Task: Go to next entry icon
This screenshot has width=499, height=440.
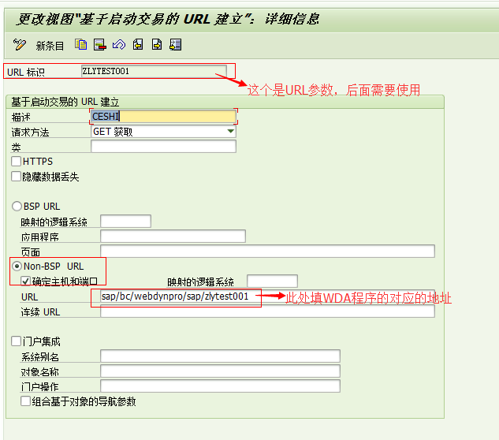Action: (x=157, y=45)
